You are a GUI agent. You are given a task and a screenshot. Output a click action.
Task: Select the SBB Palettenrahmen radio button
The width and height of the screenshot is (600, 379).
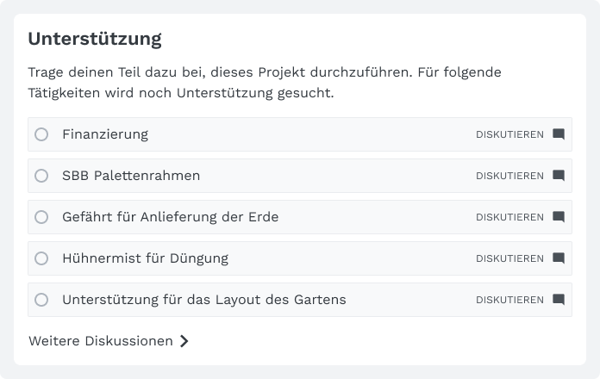tap(41, 176)
